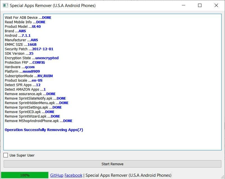The image size is (225, 179).
Task: Minimize the Special Apps Remover window
Action: pos(183,5)
